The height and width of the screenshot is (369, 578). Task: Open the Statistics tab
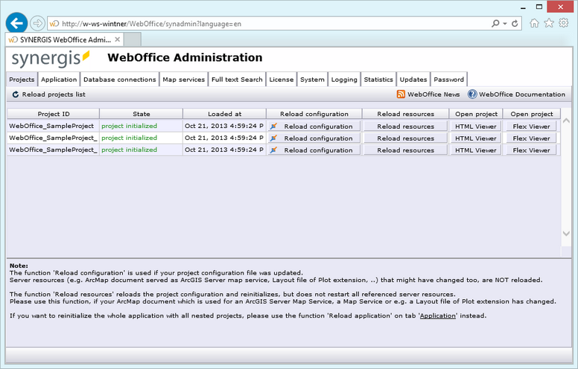378,80
